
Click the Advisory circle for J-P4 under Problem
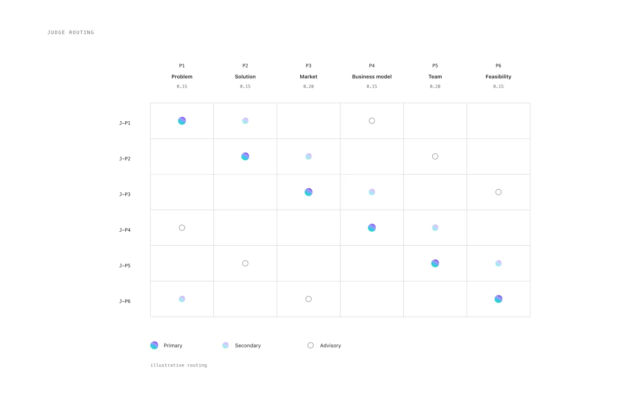(182, 228)
